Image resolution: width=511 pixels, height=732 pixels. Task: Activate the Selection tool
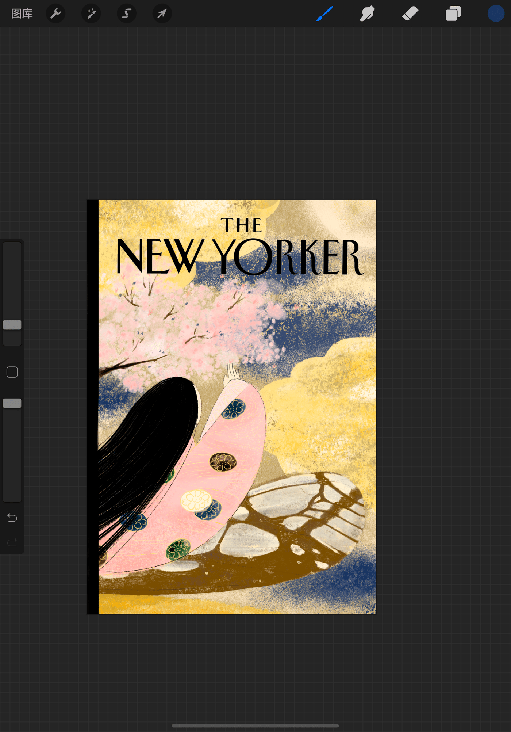126,14
